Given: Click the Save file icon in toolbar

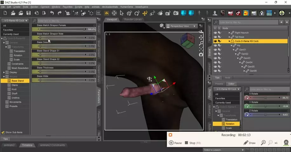Looking at the screenshot, I should (29, 13).
